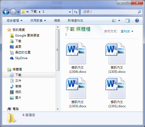Click the 音樂 note icon
Image resolution: width=145 pixels, height=127 pixels.
(x=12, y=86)
